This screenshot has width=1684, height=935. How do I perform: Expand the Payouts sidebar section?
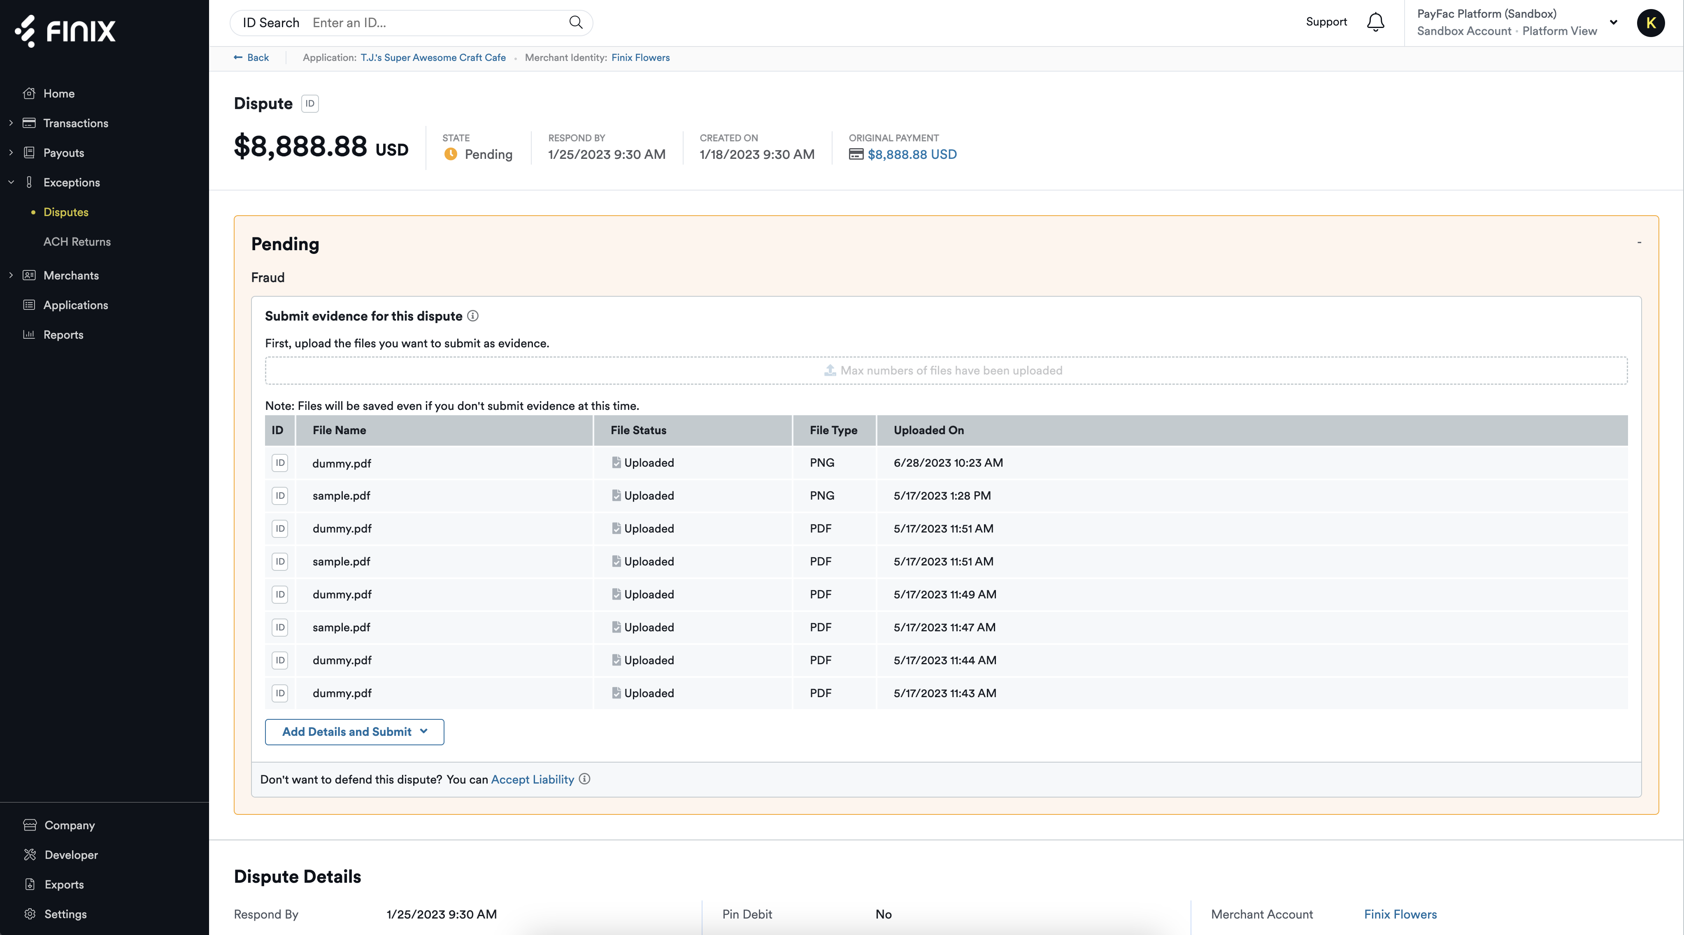pyautogui.click(x=10, y=152)
